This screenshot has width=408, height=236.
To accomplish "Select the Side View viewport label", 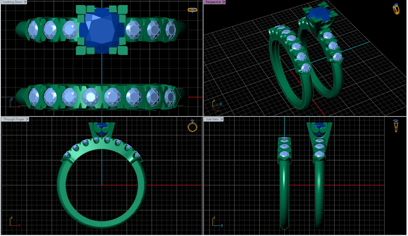I will coord(212,119).
